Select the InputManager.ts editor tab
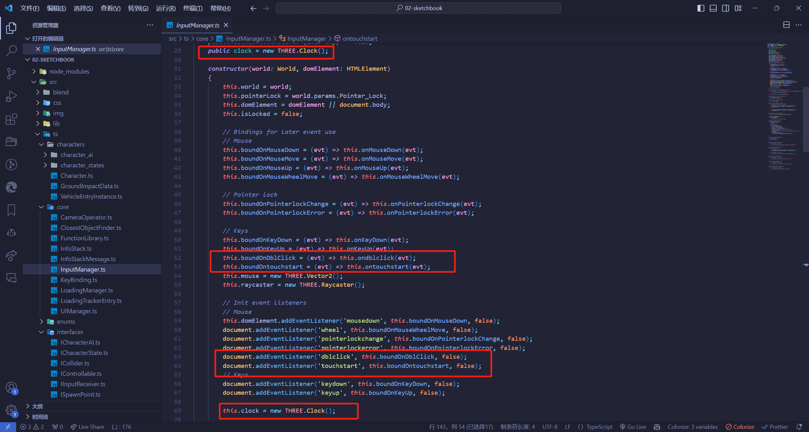This screenshot has height=432, width=809. 197,25
